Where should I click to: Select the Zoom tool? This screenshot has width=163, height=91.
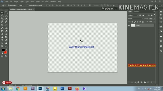(x=2, y=46)
